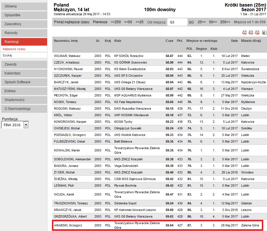Image resolution: width=267 pixels, height=231 pixels.
Task: Go back 250 places with <<250
Action: [116, 22]
